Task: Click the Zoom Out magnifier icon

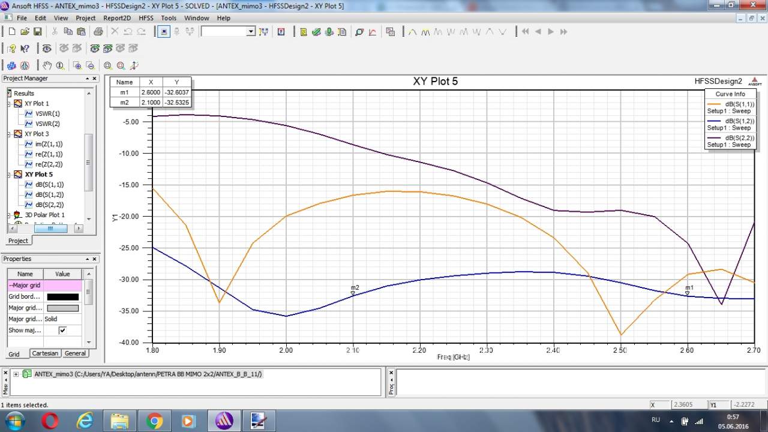Action: pyautogui.click(x=90, y=65)
